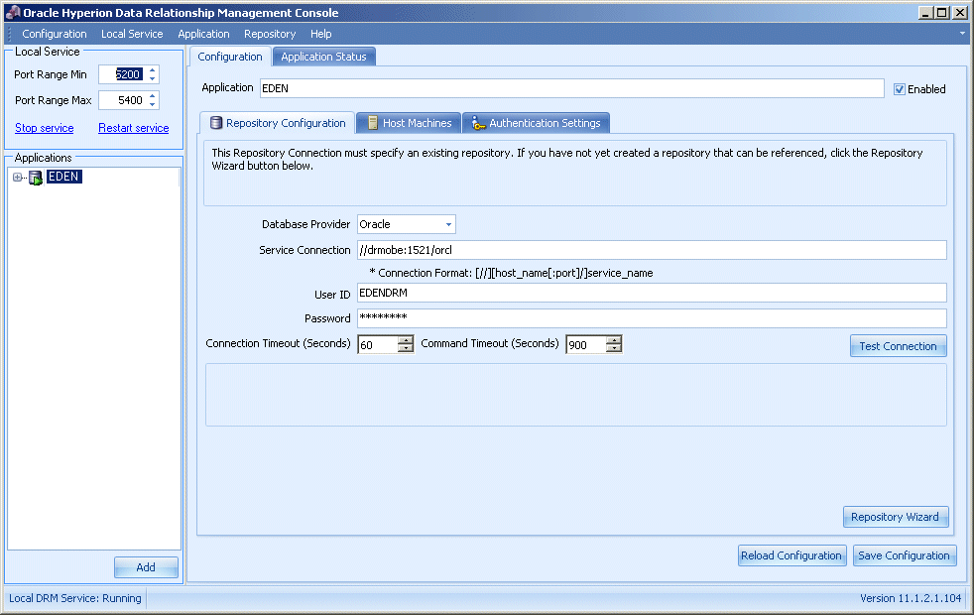The width and height of the screenshot is (974, 615).
Task: Expand the EDEN tree node
Action: [x=18, y=177]
